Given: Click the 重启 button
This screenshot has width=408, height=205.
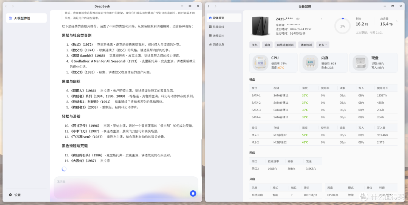Looking at the screenshot, I should pyautogui.click(x=267, y=45).
